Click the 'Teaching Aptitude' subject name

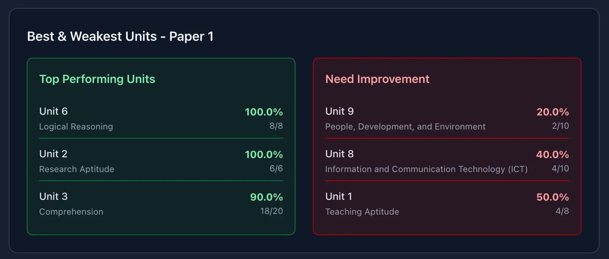(x=362, y=212)
